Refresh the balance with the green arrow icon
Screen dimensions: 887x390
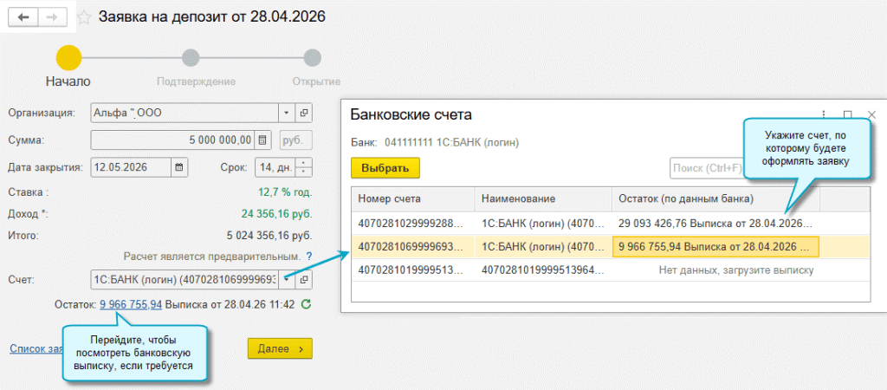[x=306, y=304]
